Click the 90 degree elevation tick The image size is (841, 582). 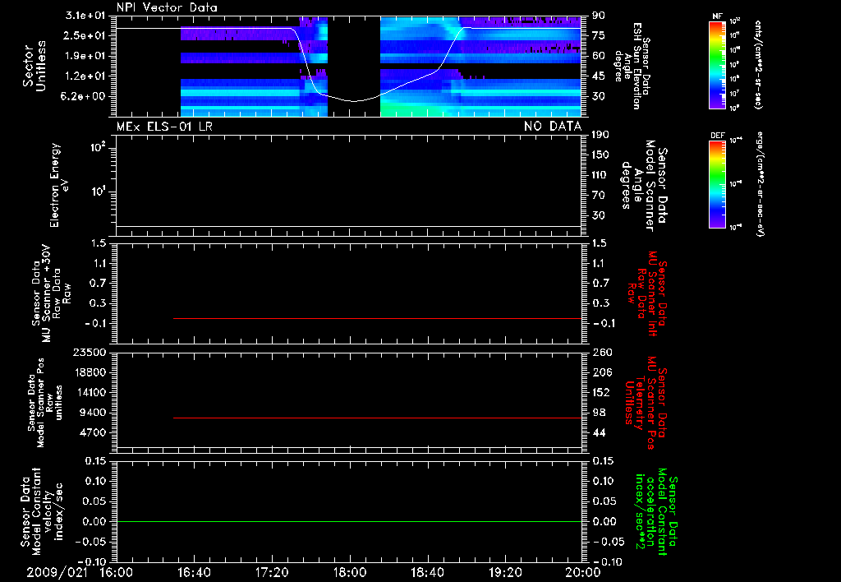599,16
